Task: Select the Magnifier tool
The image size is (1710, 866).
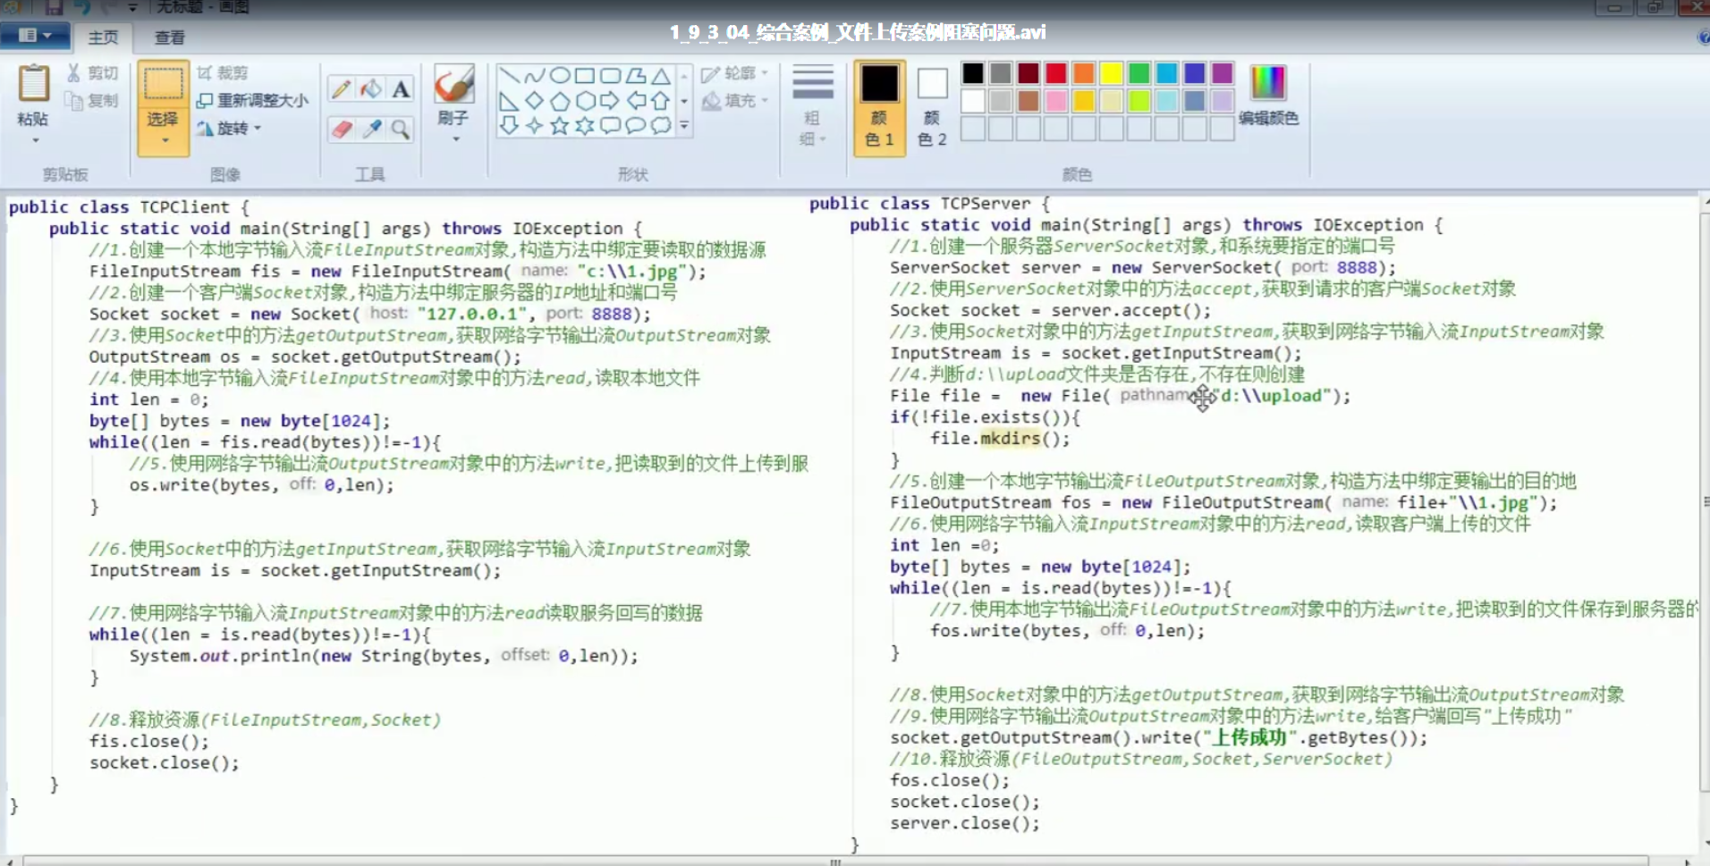Action: [401, 130]
